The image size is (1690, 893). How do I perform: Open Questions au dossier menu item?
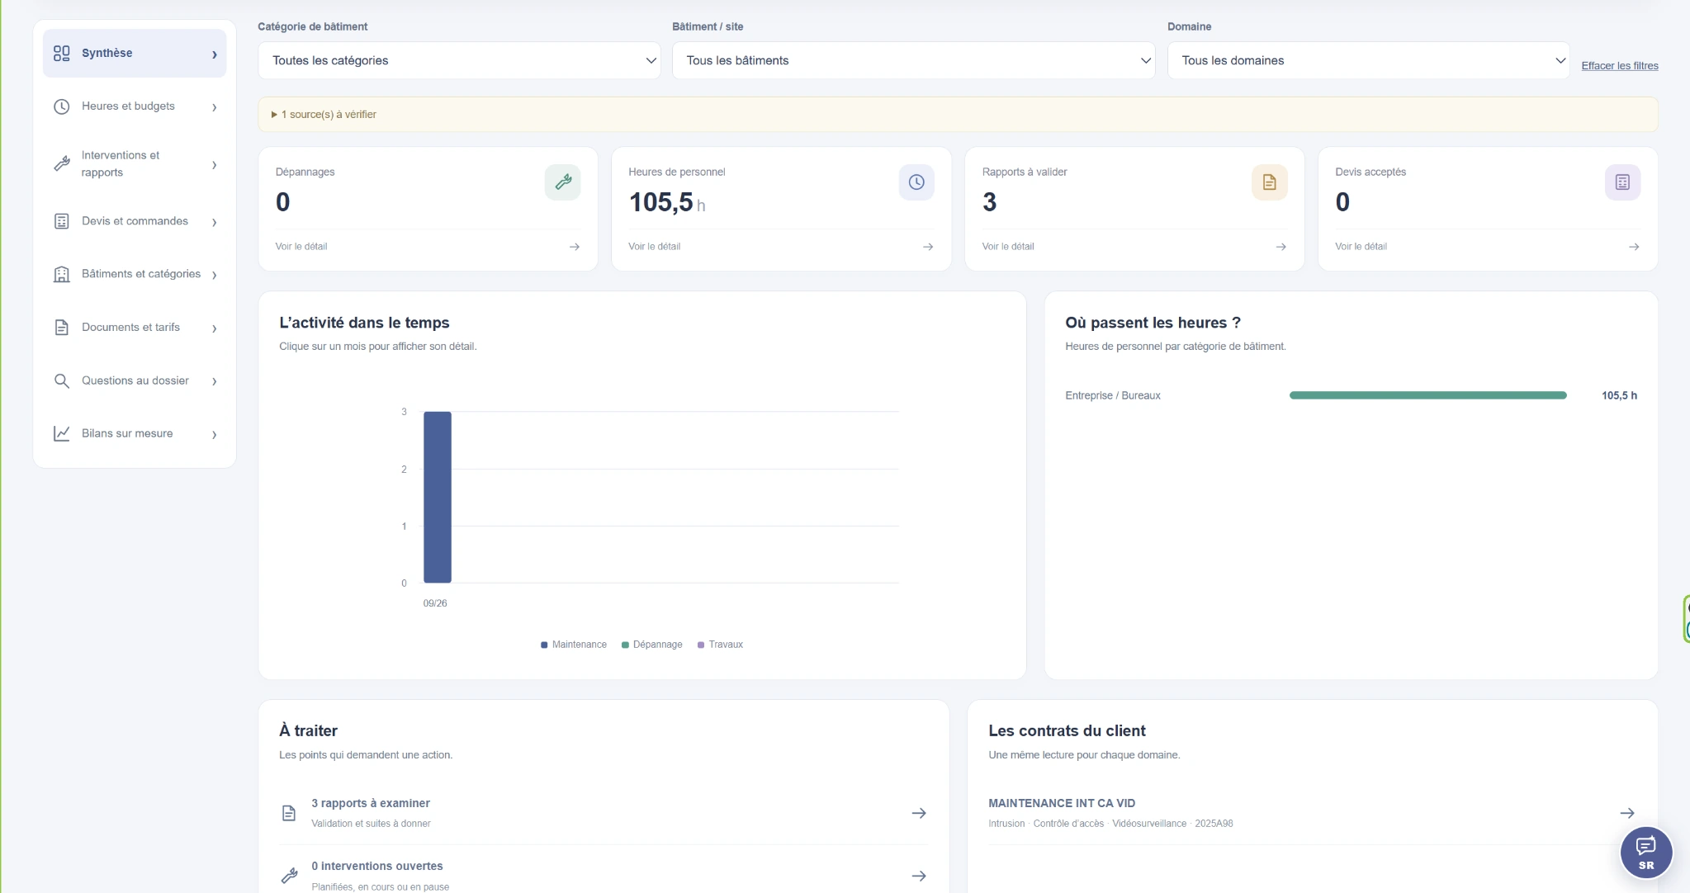click(135, 380)
